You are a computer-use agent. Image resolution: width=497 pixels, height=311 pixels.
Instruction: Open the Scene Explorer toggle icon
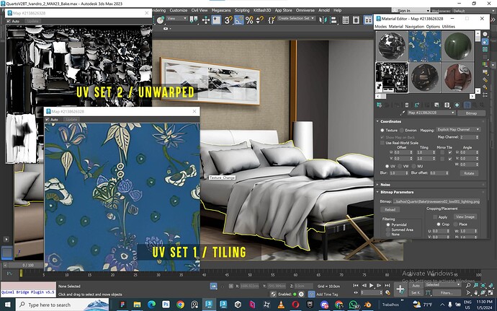click(x=346, y=20)
